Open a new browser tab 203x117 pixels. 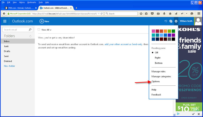76,8
